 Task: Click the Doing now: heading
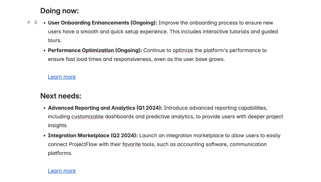tap(59, 11)
